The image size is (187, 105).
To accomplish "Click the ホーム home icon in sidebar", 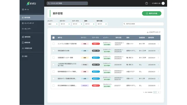I will click(x=23, y=10).
